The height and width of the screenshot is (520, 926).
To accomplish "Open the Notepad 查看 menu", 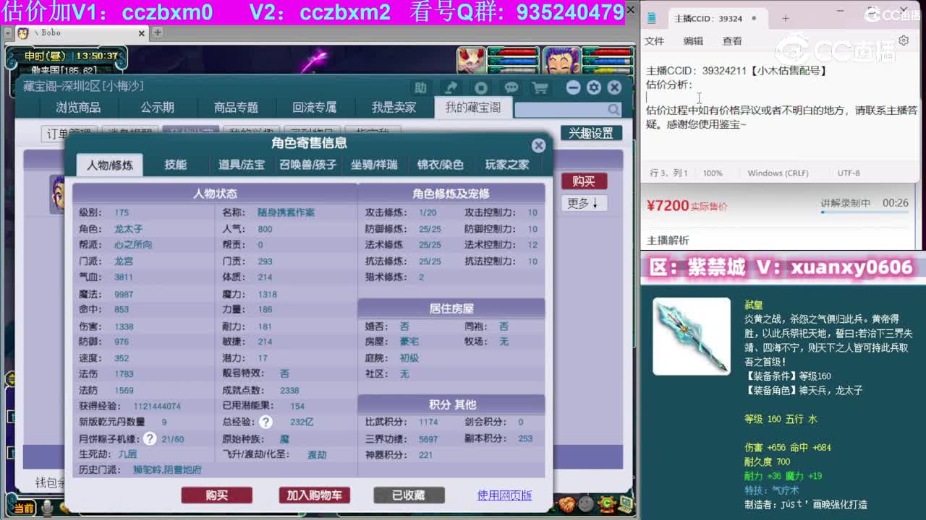I will coord(732,41).
